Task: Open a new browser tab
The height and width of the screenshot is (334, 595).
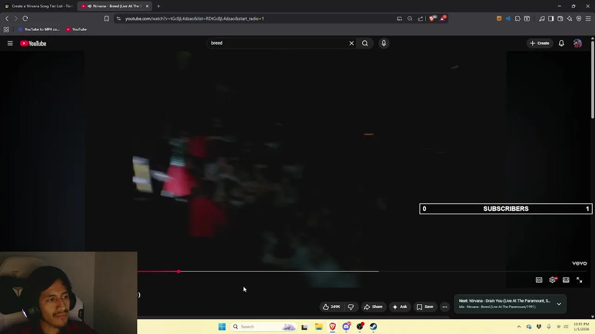Action: (159, 6)
